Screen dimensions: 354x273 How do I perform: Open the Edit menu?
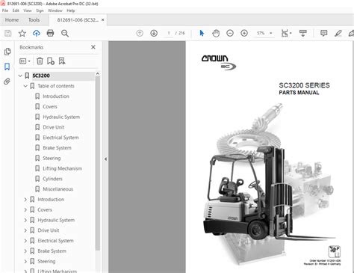pyautogui.click(x=16, y=10)
